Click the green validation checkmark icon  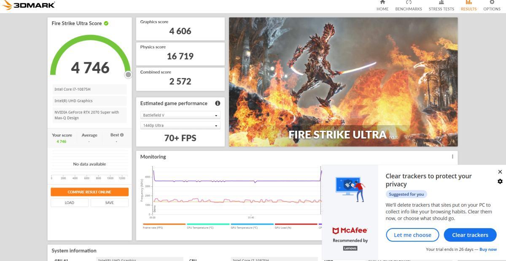[106, 23]
